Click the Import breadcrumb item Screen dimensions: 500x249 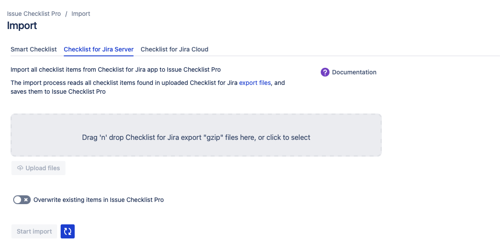click(81, 14)
